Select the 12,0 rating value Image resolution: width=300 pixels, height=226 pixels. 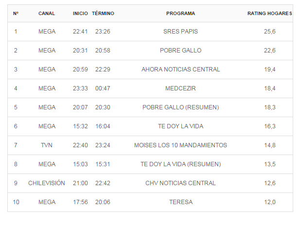point(269,202)
